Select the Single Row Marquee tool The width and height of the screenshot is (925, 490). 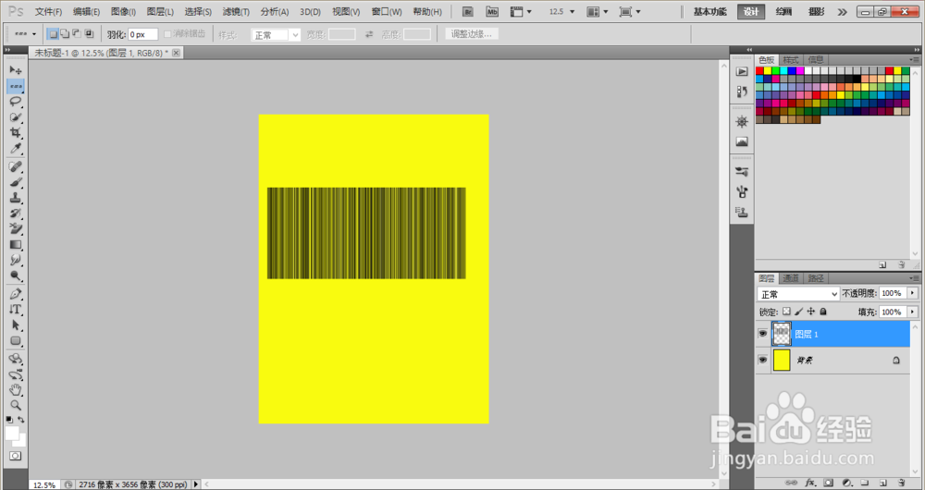(x=16, y=86)
